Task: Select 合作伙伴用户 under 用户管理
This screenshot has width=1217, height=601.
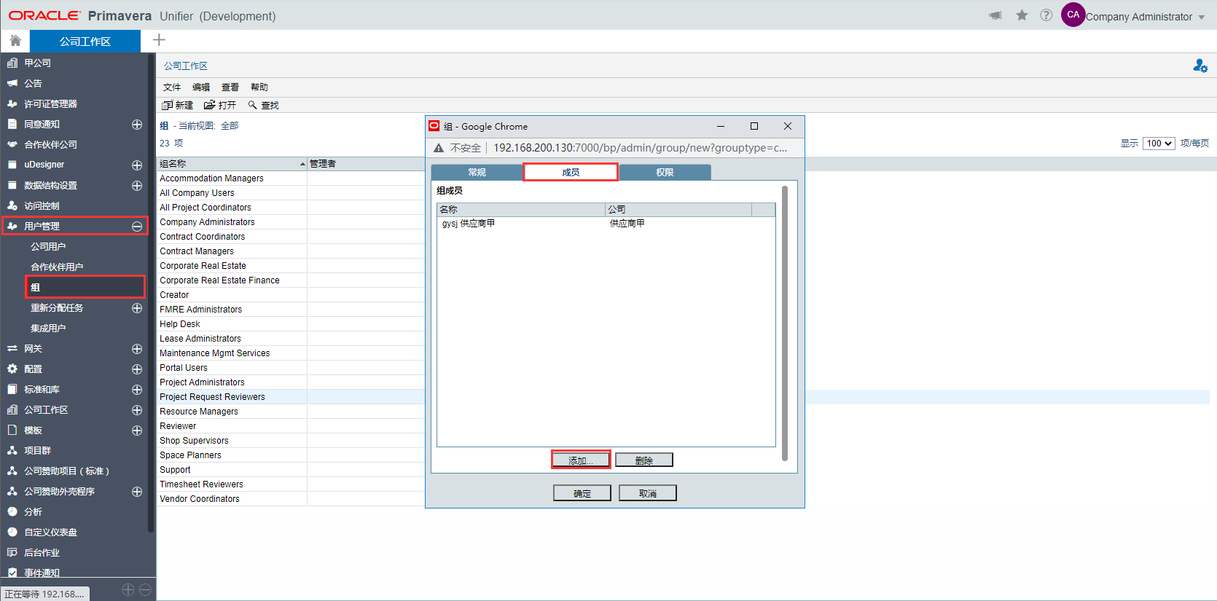Action: point(57,267)
